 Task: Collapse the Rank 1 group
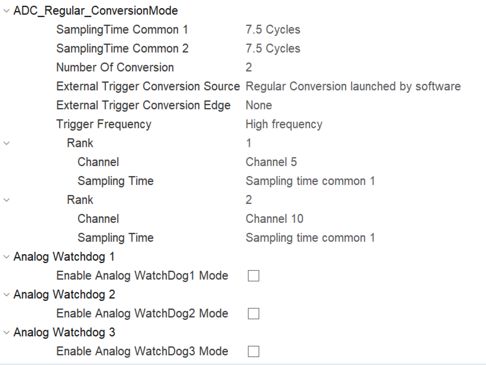tap(6, 143)
